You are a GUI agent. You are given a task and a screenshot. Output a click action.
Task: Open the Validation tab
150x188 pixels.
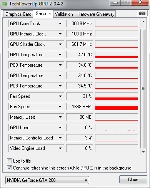64,14
